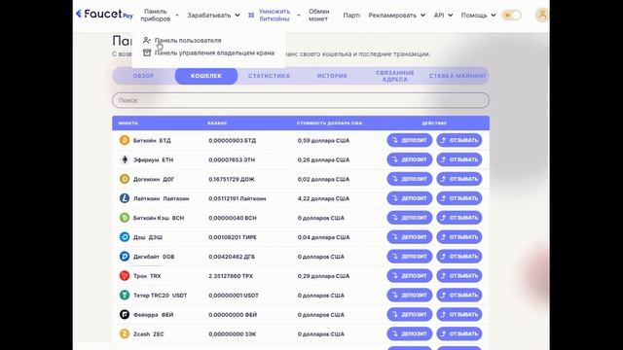Click the user icon beside Панель пользователя
This screenshot has width=623, height=350.
[x=147, y=40]
